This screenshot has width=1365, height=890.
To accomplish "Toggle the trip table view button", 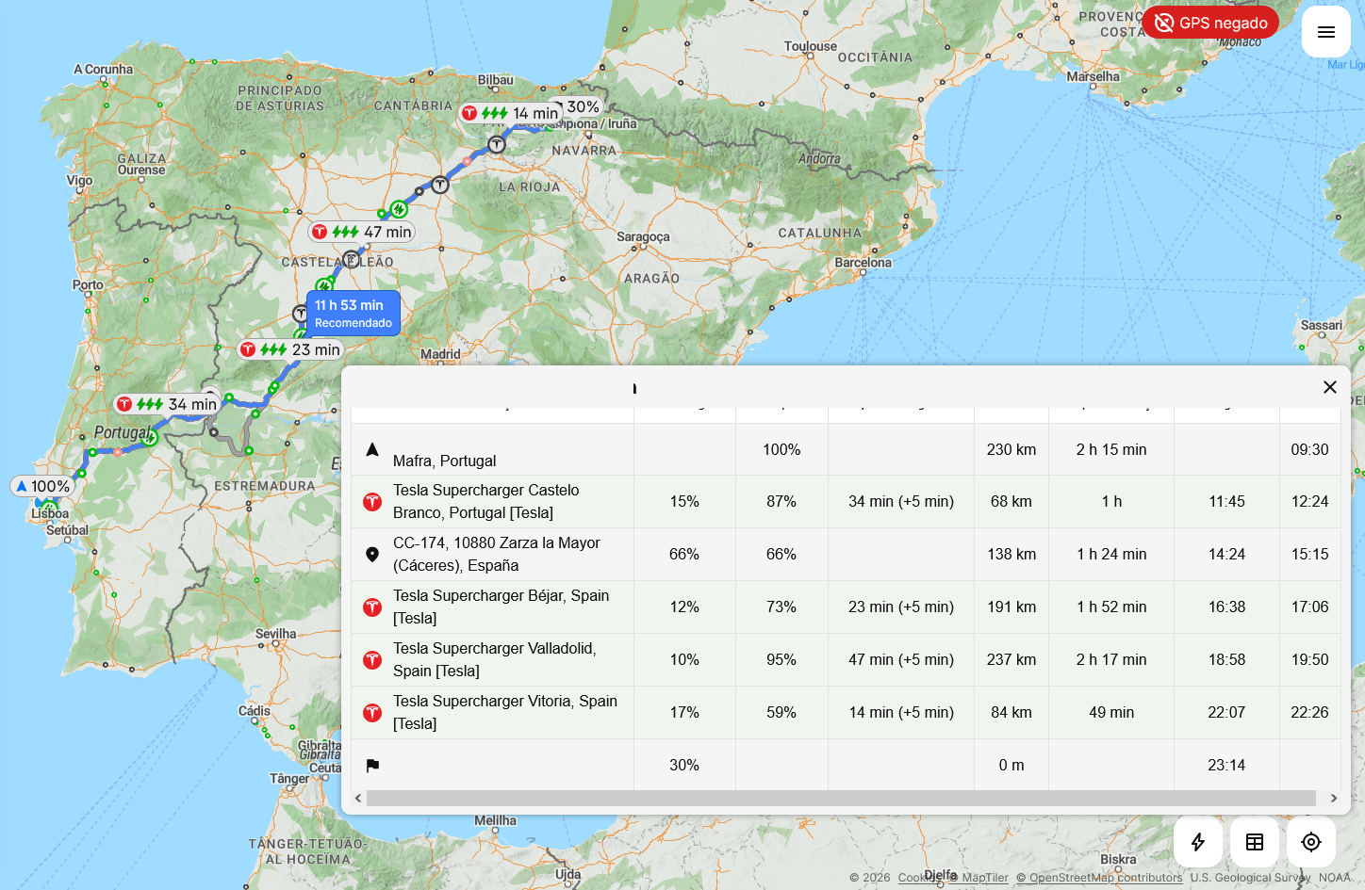I will [1255, 842].
